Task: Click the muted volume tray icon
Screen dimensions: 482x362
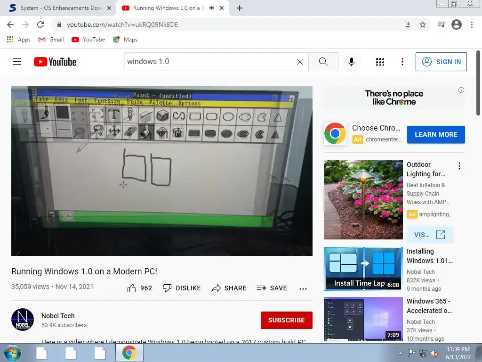Action: click(434, 354)
